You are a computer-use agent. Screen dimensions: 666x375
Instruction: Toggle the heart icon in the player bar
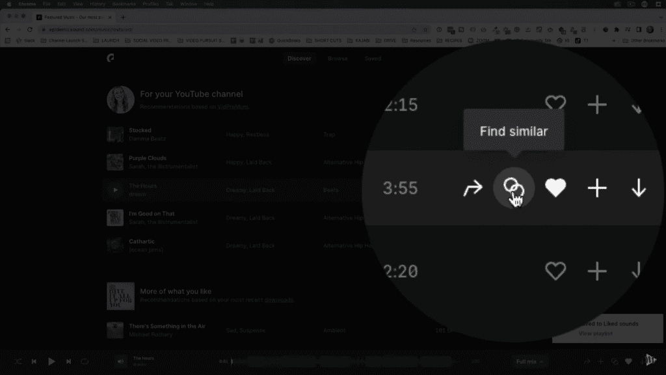click(x=628, y=361)
